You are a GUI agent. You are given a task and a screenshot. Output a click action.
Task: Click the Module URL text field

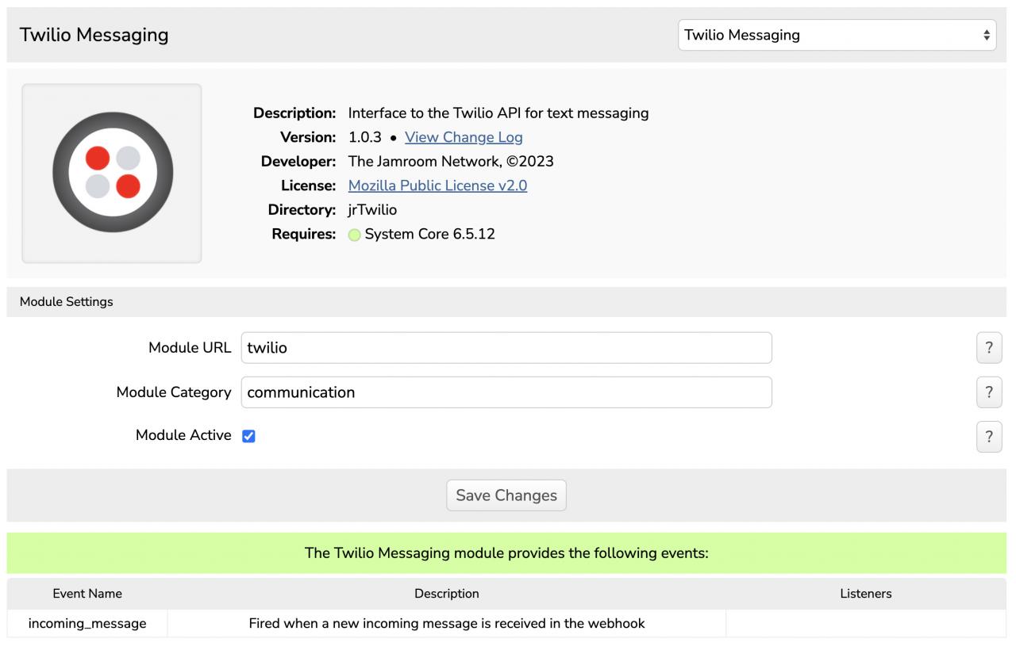pyautogui.click(x=506, y=347)
